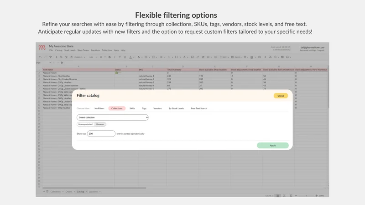This screenshot has width=365, height=205.
Task: Toggle italic formatting
Action: (115, 57)
